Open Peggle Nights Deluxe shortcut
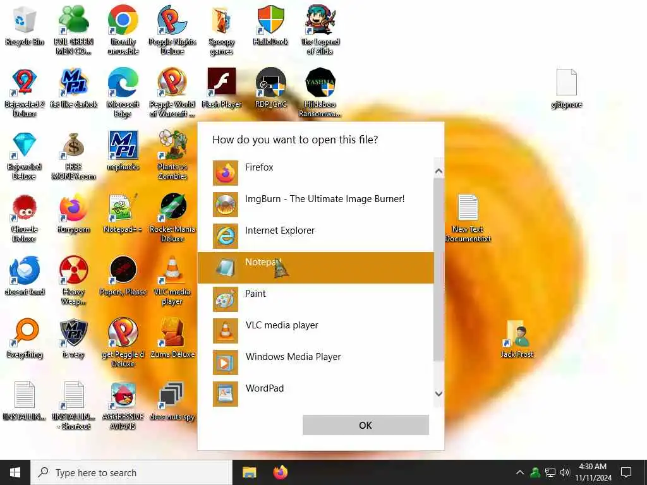The width and height of the screenshot is (647, 485). [172, 30]
